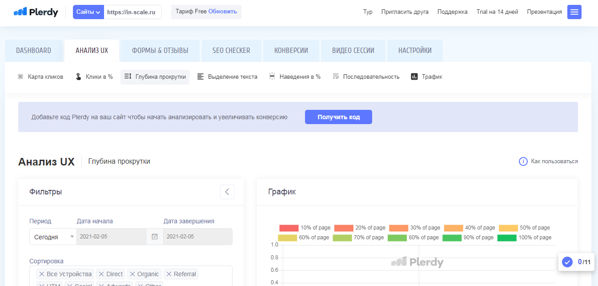Screen dimensions: 598x286
Task: Toggle 60% of page legend swatch
Action: coord(287,238)
